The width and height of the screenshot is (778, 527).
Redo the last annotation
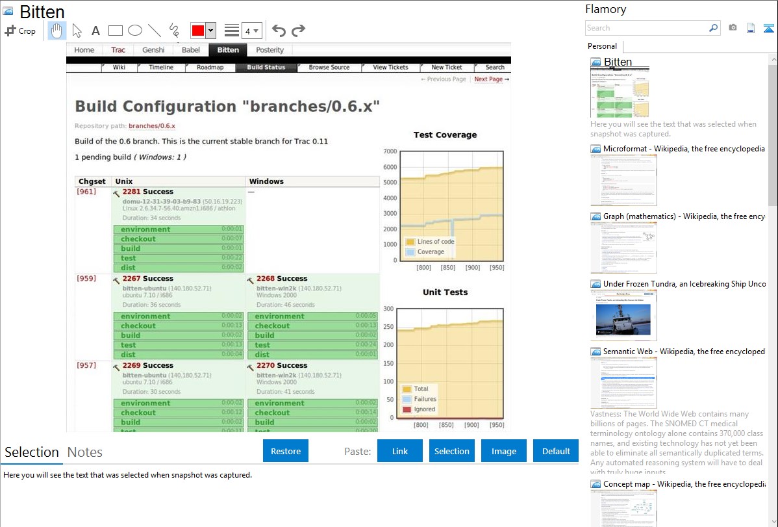(x=298, y=31)
